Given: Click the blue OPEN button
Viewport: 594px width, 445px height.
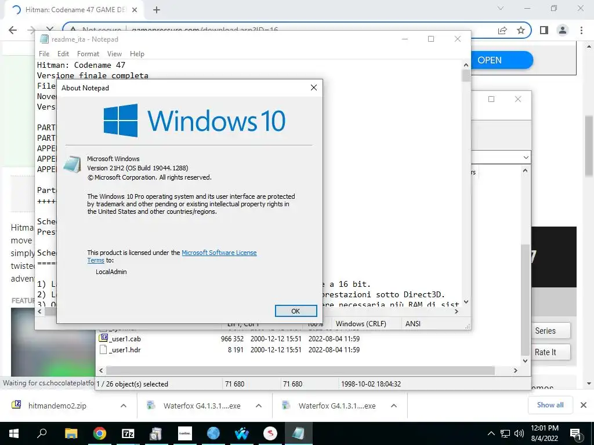Looking at the screenshot, I should coord(502,60).
